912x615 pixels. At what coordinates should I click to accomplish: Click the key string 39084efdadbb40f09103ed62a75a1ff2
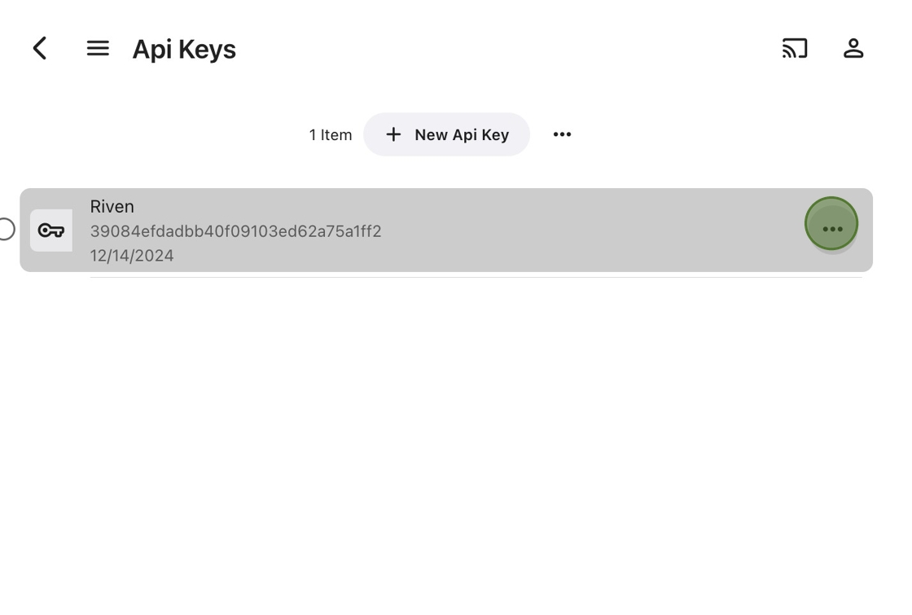click(x=235, y=231)
